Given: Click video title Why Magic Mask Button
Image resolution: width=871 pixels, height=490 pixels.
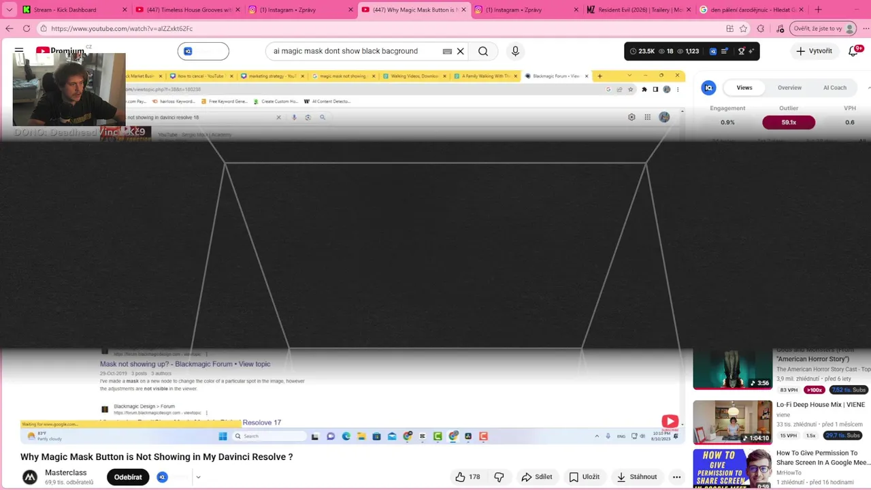Looking at the screenshot, I should click(x=157, y=457).
